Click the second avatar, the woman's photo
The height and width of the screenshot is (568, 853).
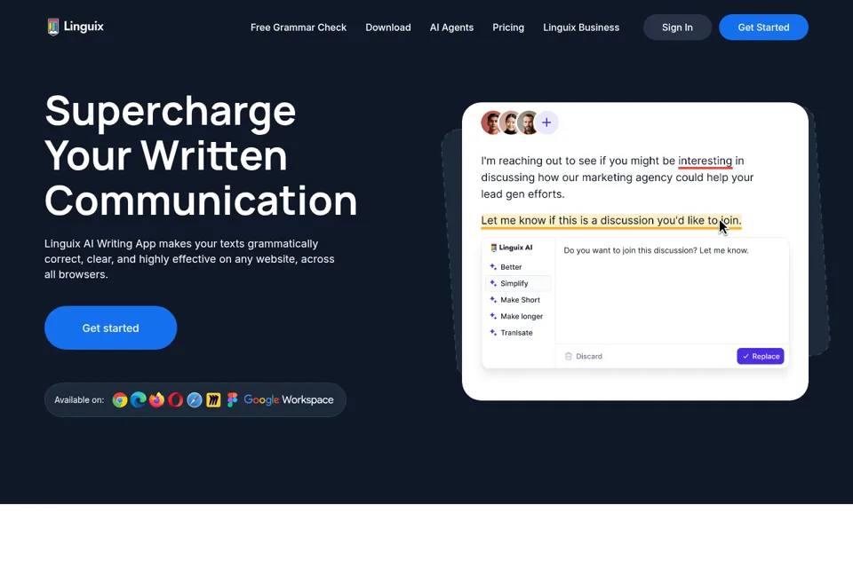click(510, 122)
